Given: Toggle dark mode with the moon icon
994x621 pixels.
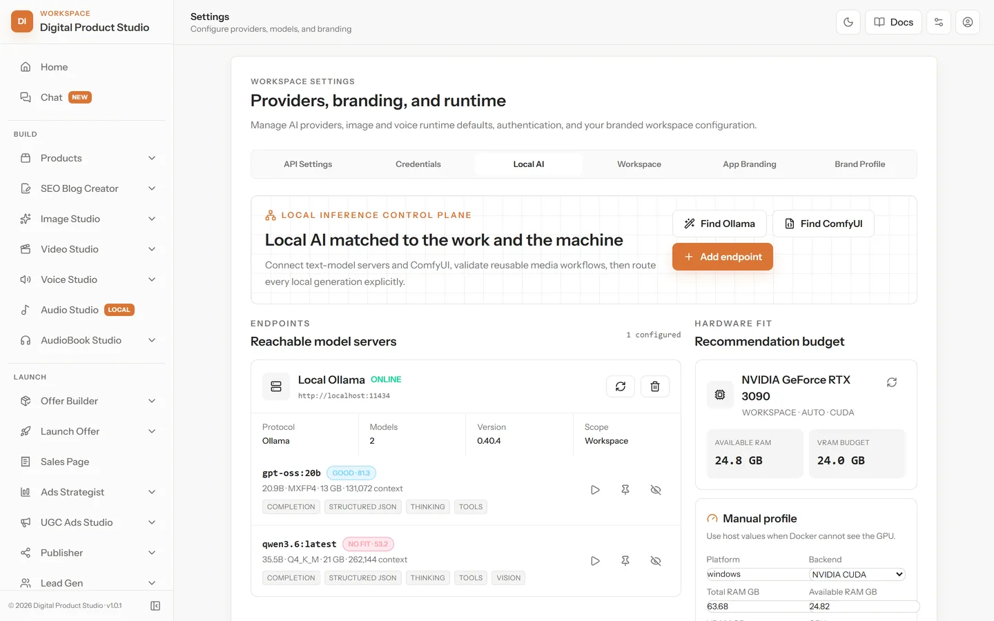Looking at the screenshot, I should [x=848, y=22].
